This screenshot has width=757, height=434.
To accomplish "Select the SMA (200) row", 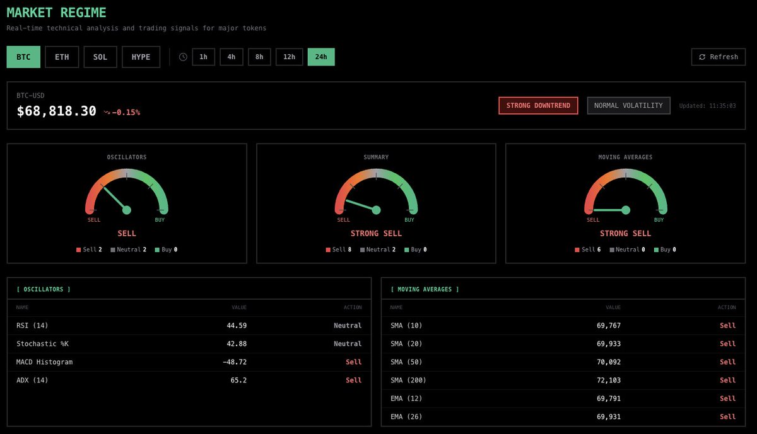I will 563,380.
